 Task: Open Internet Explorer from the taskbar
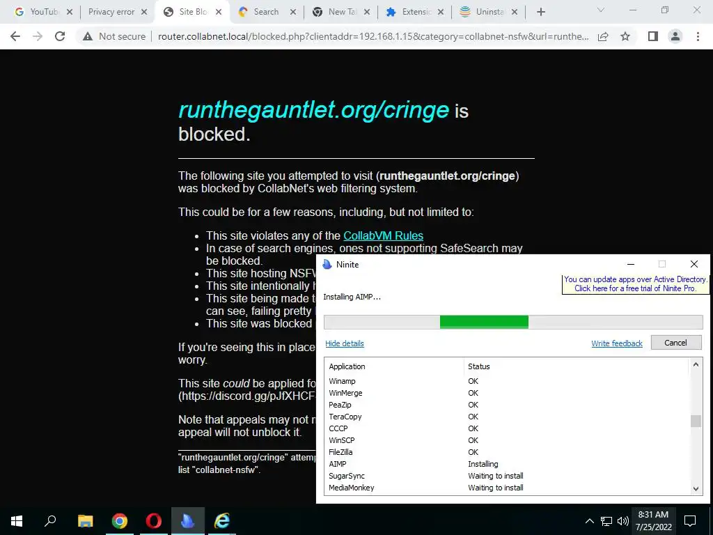(x=222, y=521)
